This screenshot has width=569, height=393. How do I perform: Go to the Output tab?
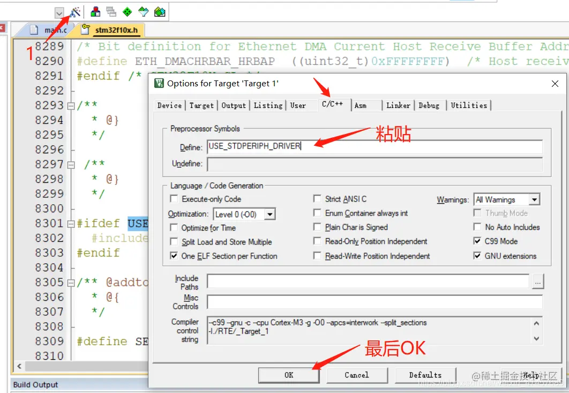[234, 105]
